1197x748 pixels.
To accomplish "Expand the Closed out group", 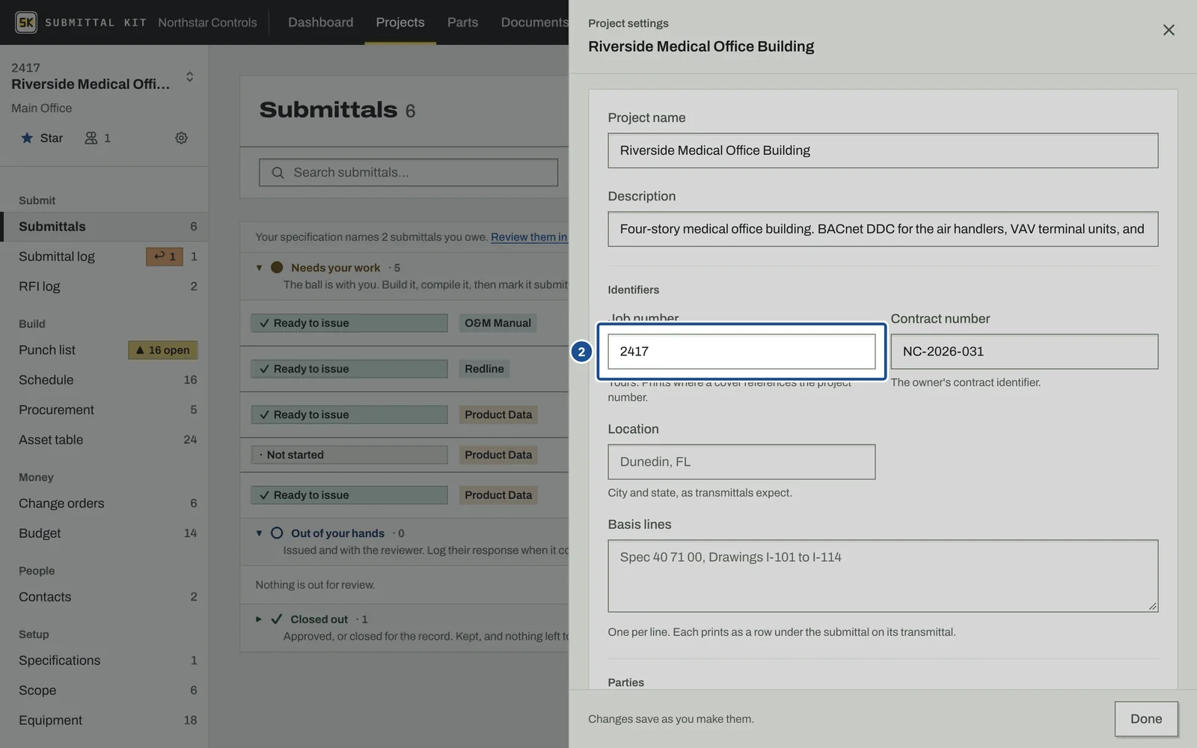I will click(259, 619).
